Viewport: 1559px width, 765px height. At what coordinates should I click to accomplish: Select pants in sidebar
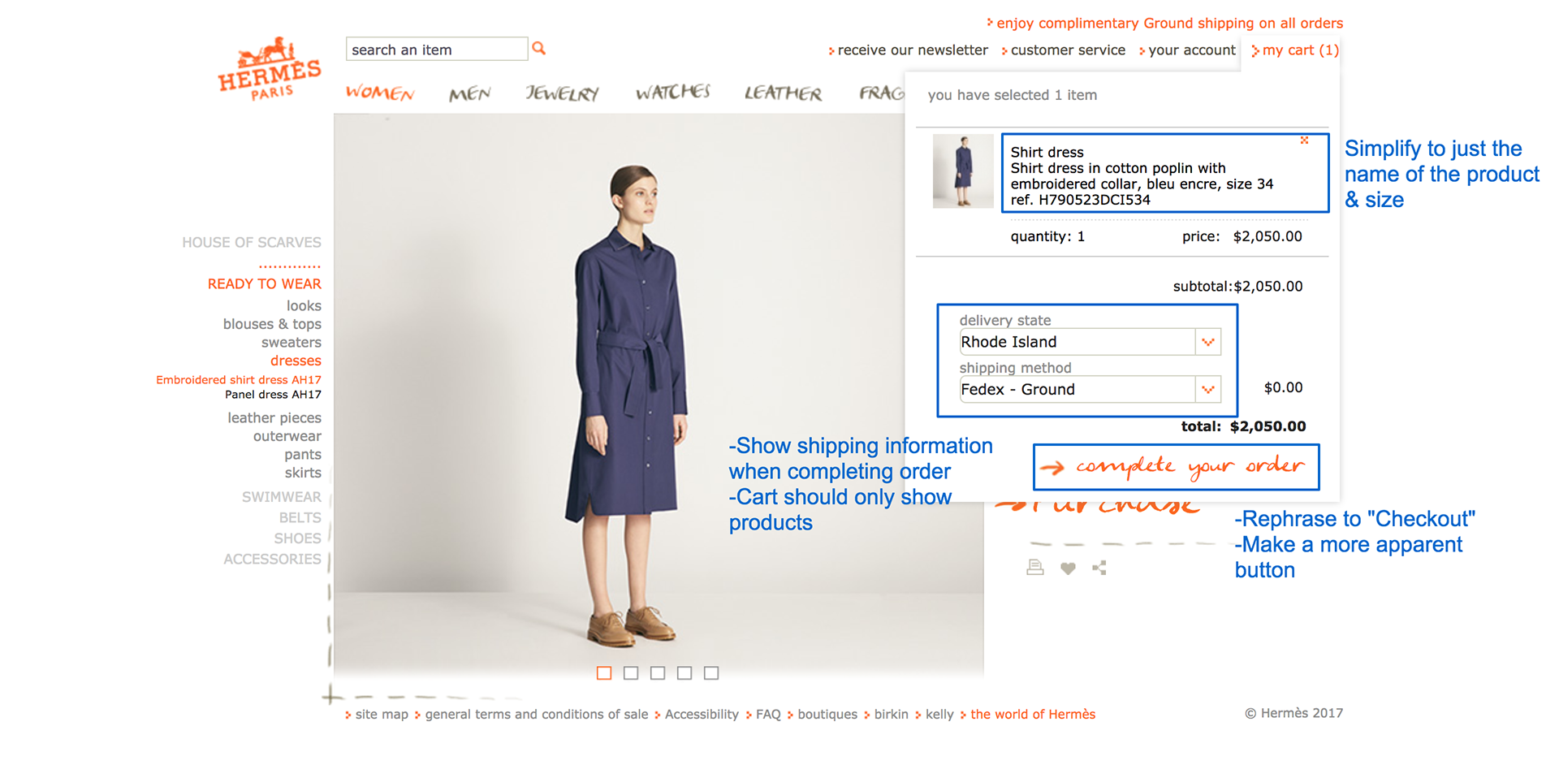[303, 455]
